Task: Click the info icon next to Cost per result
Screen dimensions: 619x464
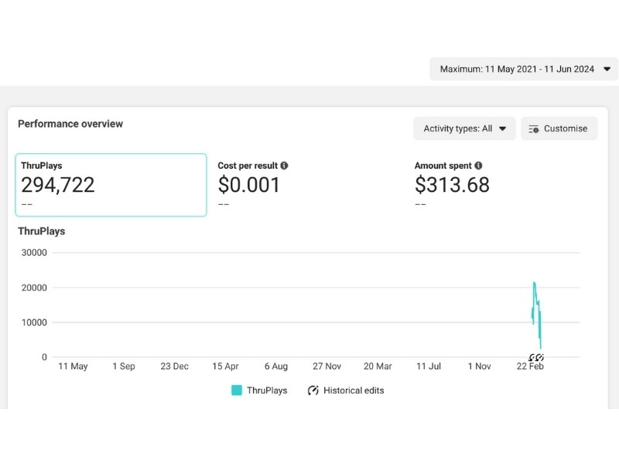Action: point(285,165)
